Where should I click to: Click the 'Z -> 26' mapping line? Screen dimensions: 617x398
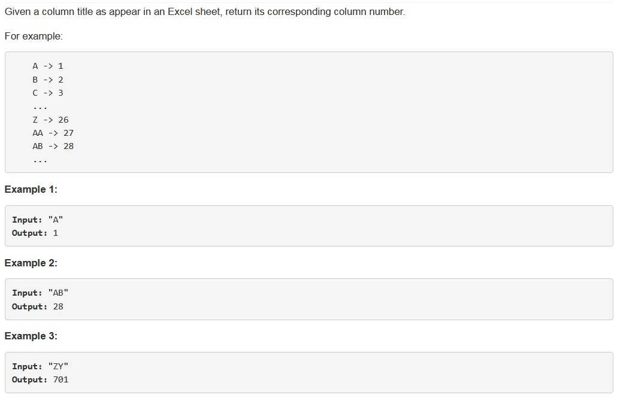pos(50,120)
